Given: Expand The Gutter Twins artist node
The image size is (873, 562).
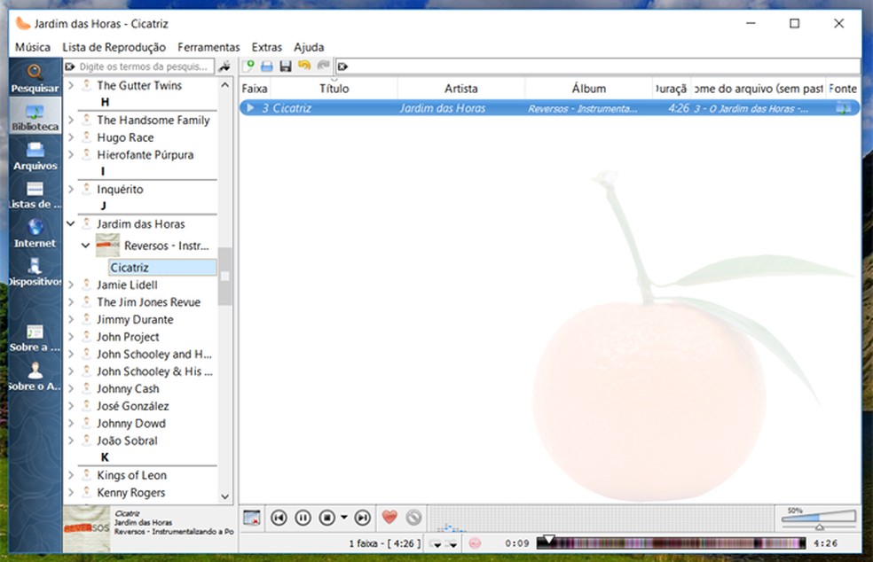Looking at the screenshot, I should (x=71, y=85).
